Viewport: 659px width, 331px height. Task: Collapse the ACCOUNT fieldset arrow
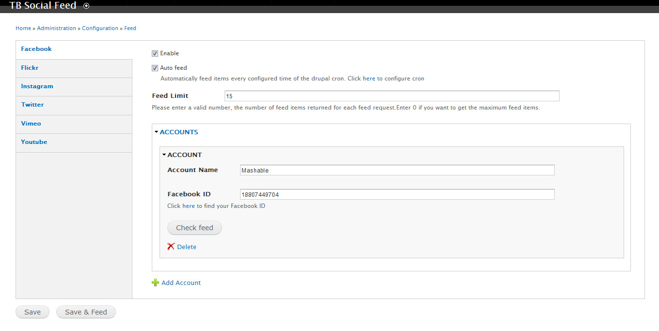coord(164,155)
